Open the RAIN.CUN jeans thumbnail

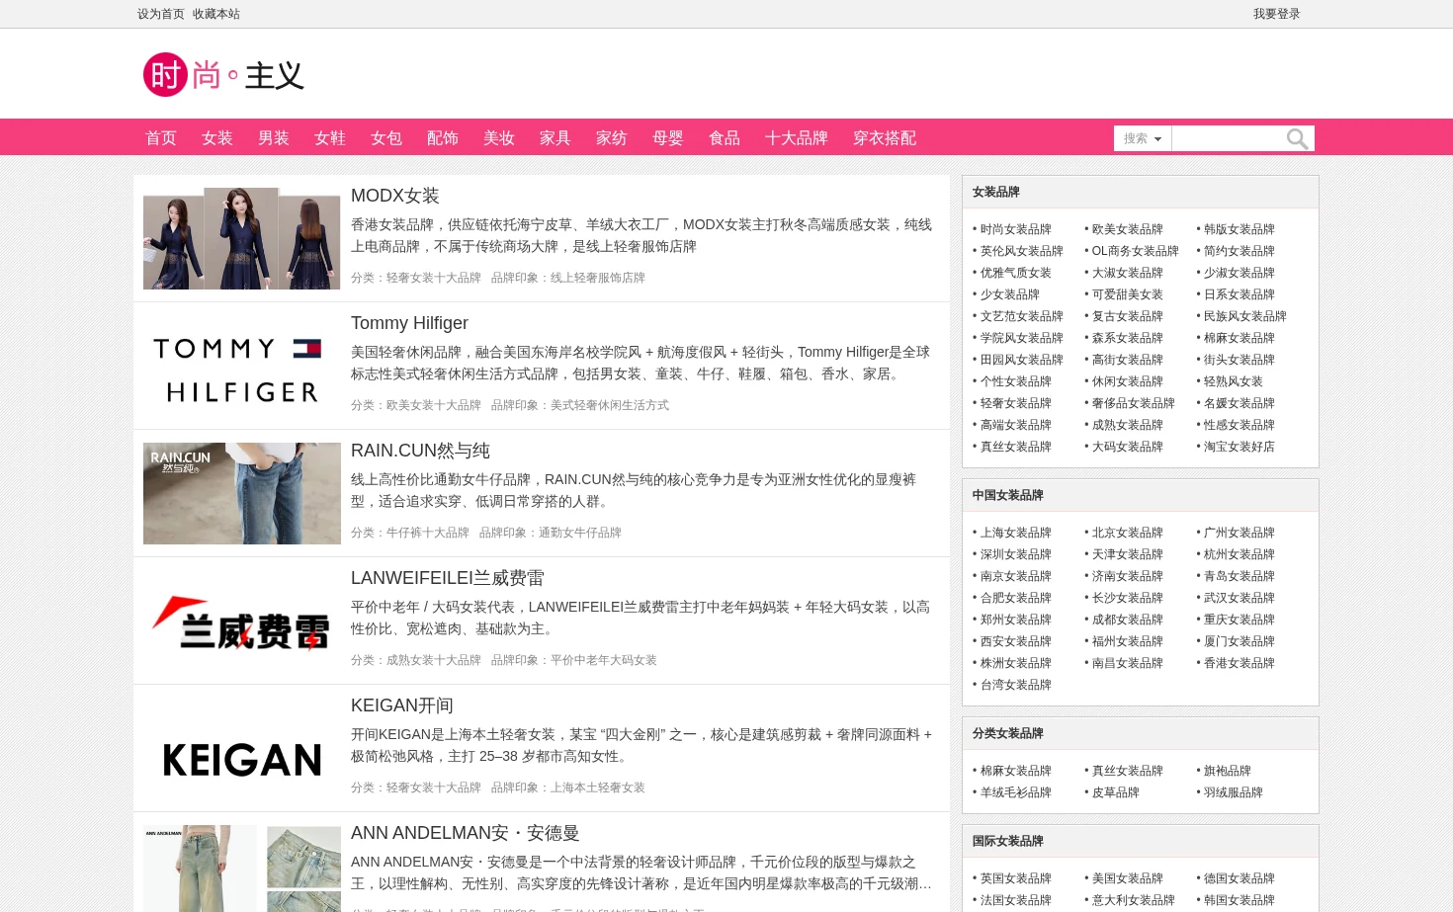[x=242, y=493]
